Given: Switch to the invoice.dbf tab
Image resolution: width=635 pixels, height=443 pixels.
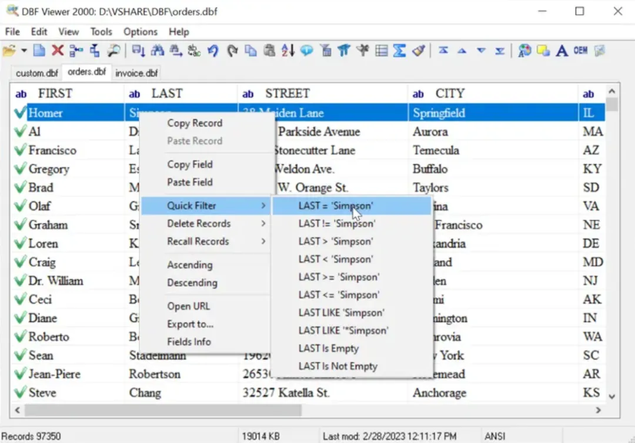Looking at the screenshot, I should tap(136, 73).
